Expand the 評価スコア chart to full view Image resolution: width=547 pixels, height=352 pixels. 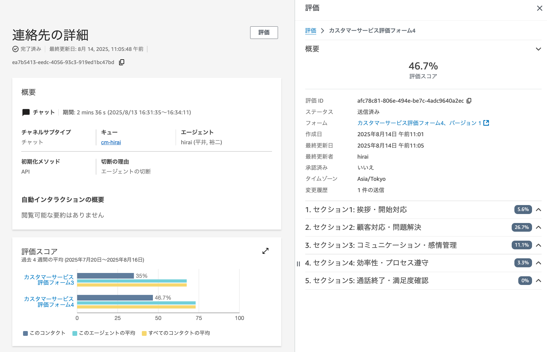coord(265,251)
